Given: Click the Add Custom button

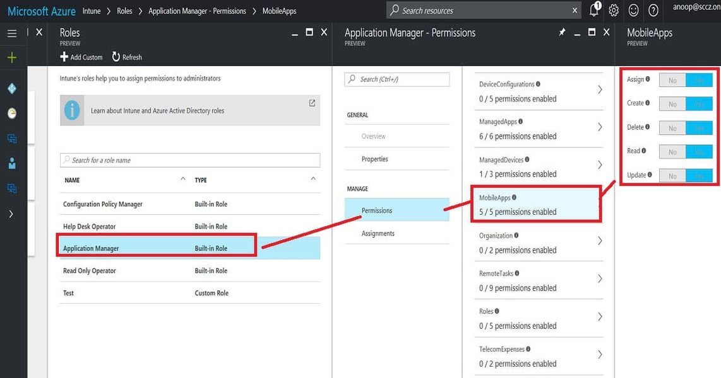Looking at the screenshot, I should 81,57.
